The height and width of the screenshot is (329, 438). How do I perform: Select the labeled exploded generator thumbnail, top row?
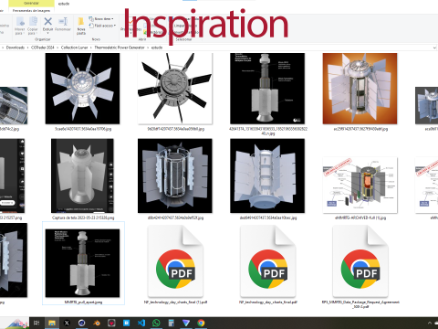[x=267, y=89]
